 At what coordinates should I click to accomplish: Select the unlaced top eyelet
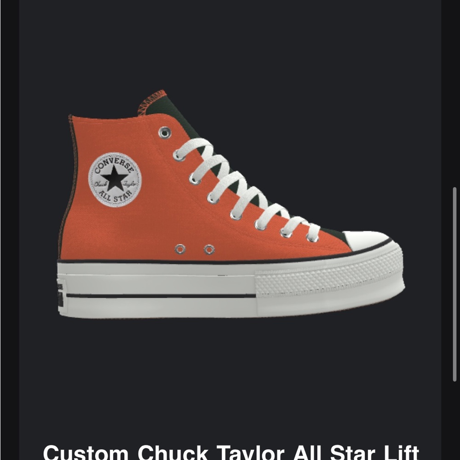[165, 132]
